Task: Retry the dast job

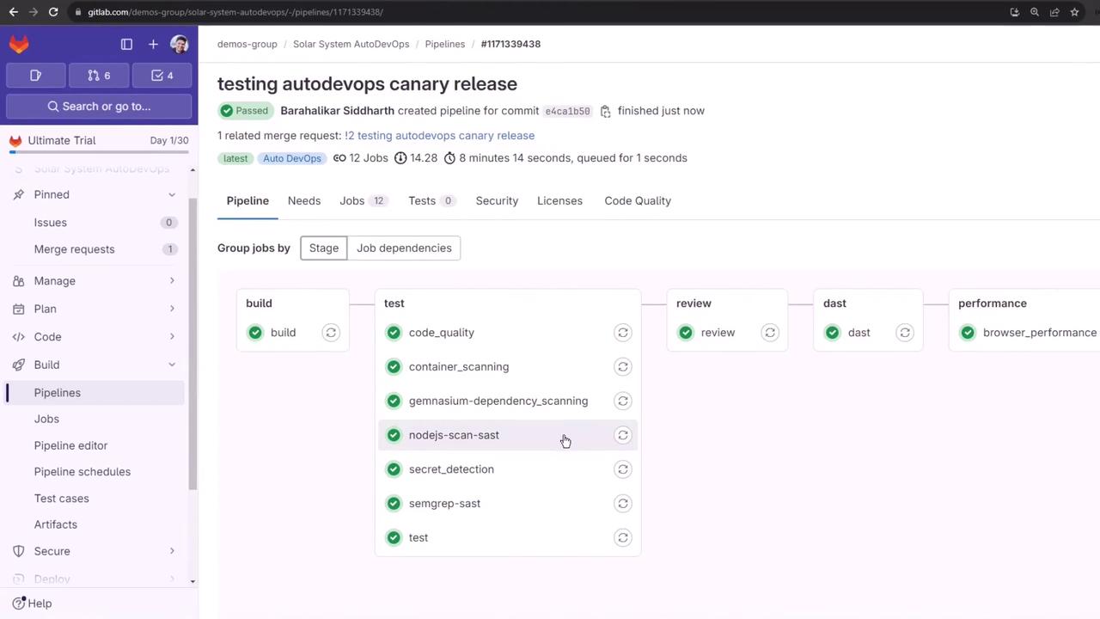Action: point(905,333)
